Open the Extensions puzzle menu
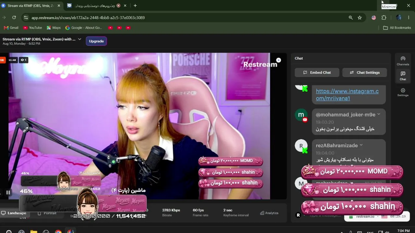 pyautogui.click(x=384, y=18)
